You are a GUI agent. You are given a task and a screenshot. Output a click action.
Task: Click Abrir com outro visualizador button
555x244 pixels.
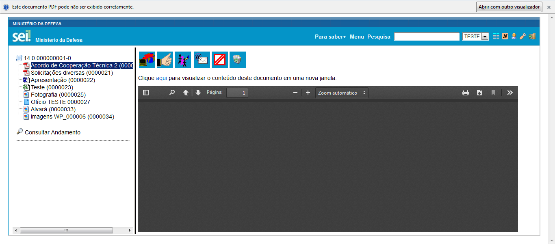[x=509, y=7]
